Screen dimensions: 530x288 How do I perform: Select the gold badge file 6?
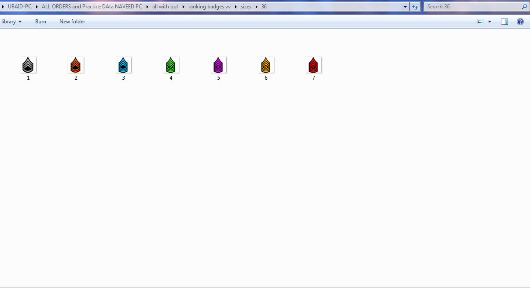pos(266,65)
